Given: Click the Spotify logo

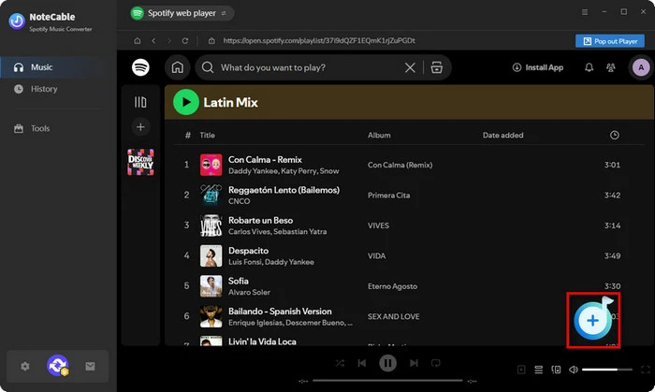Looking at the screenshot, I should [x=140, y=67].
